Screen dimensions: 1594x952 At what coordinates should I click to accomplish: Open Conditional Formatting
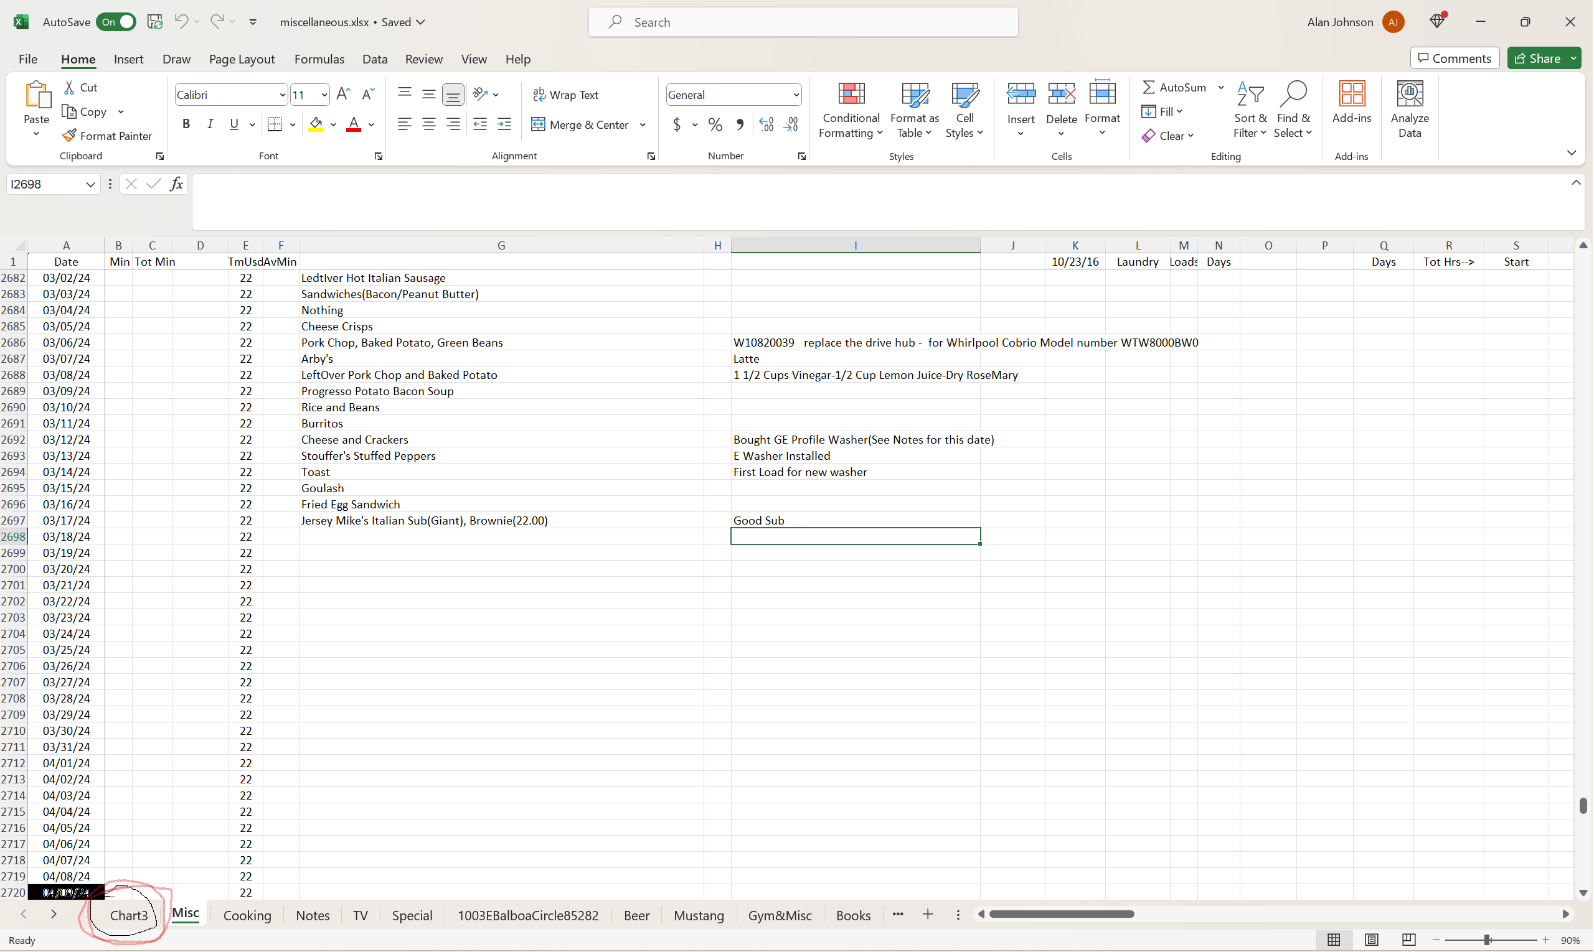tap(851, 109)
